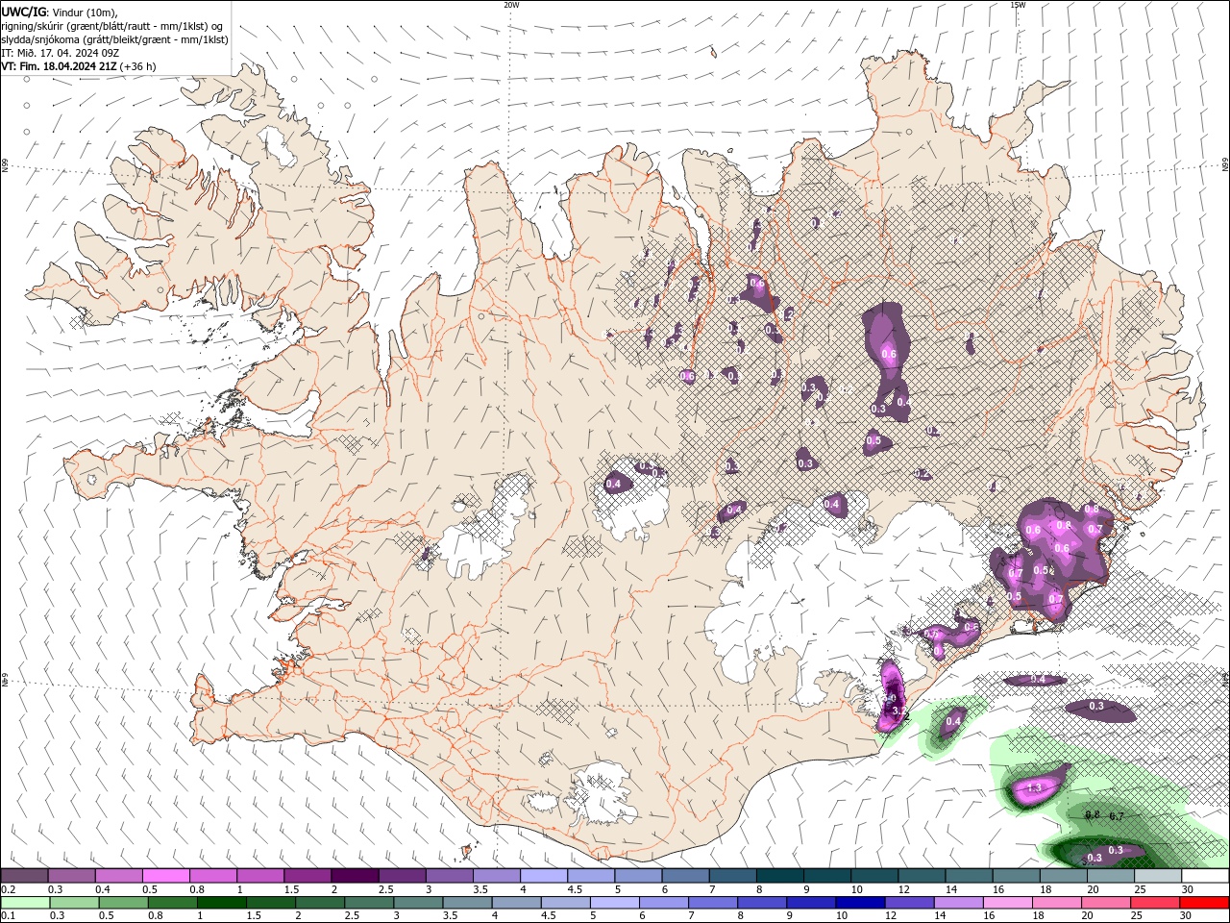The height and width of the screenshot is (923, 1230).
Task: Select the indigo swatch labelled 12 in rain legend
Action: 910,903
